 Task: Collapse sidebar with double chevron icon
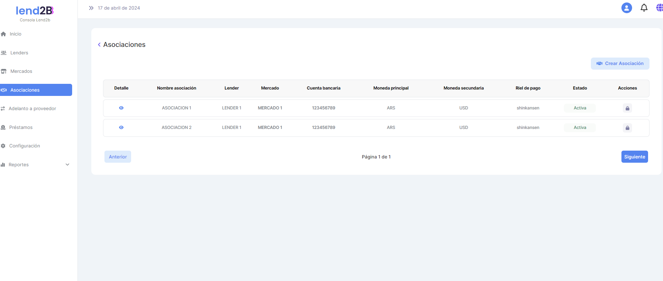(91, 8)
